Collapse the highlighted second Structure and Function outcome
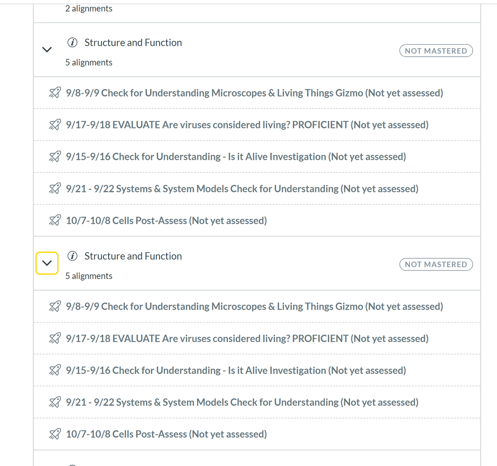 click(x=47, y=263)
